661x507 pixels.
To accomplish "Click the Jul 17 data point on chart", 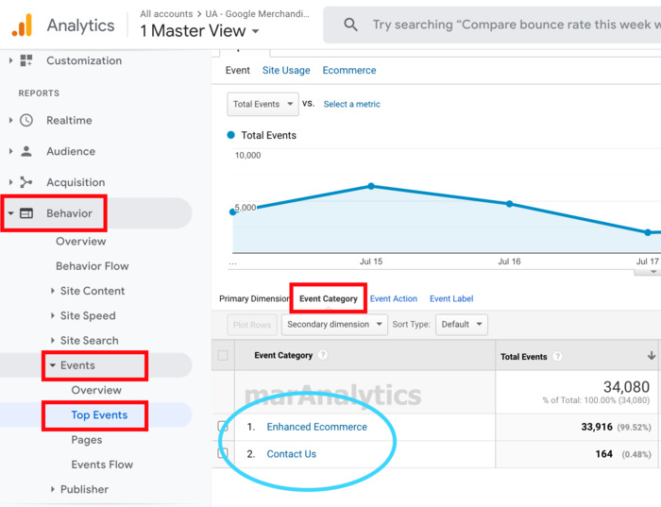I will (x=648, y=232).
